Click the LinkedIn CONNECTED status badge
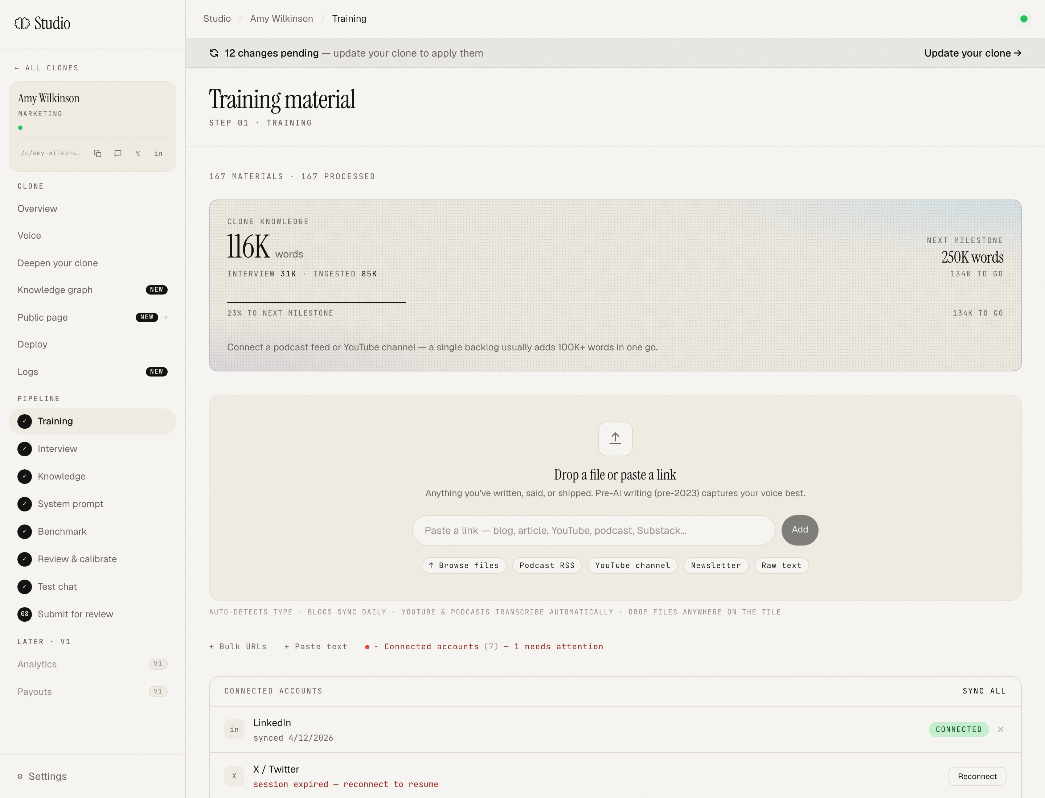Image resolution: width=1045 pixels, height=798 pixels. pyautogui.click(x=959, y=729)
